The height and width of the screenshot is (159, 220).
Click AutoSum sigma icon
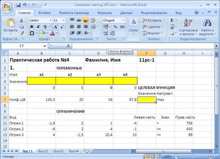172,20
